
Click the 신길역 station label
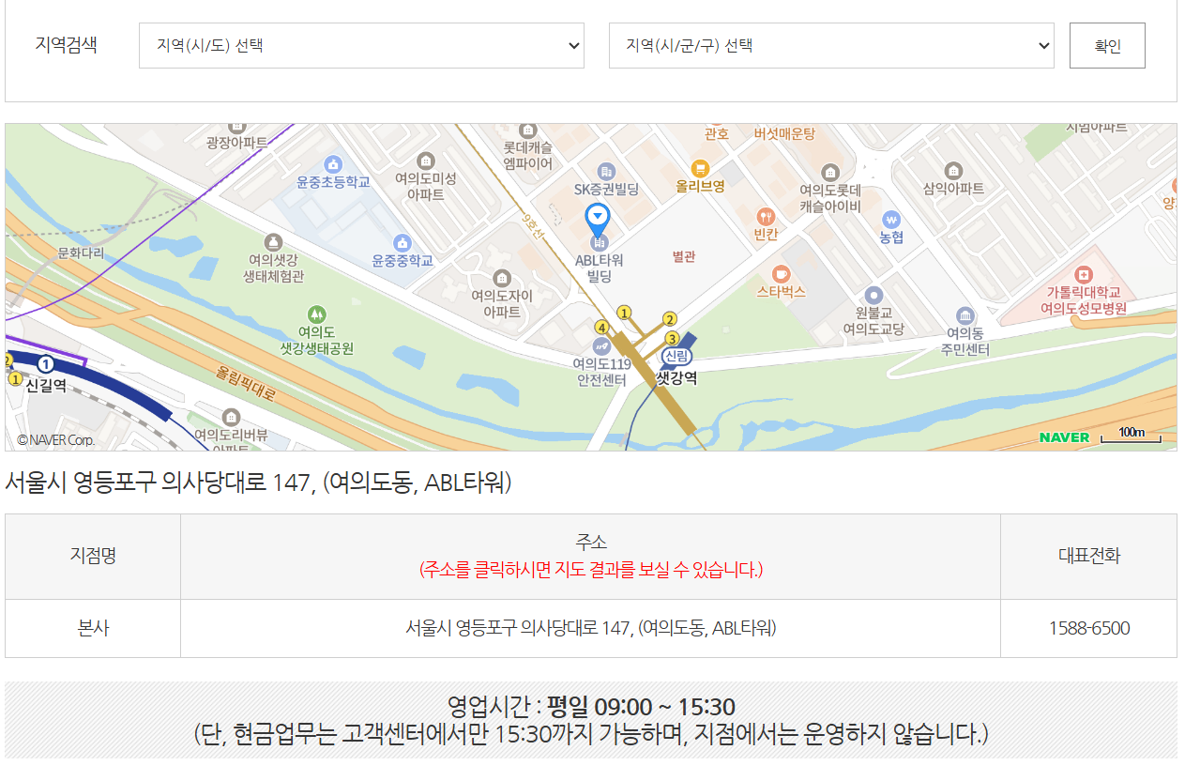46,386
